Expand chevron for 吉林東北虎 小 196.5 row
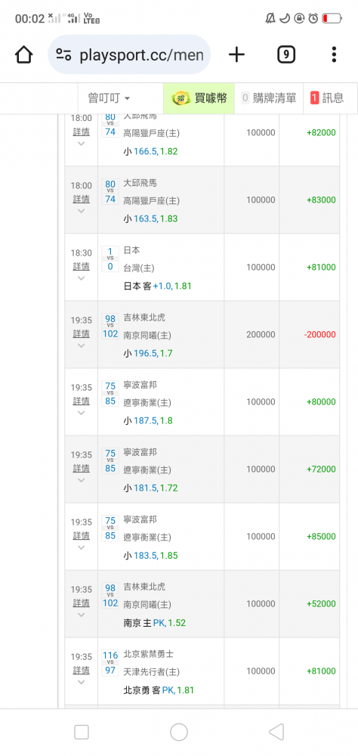The height and width of the screenshot is (756, 358). pos(81,345)
